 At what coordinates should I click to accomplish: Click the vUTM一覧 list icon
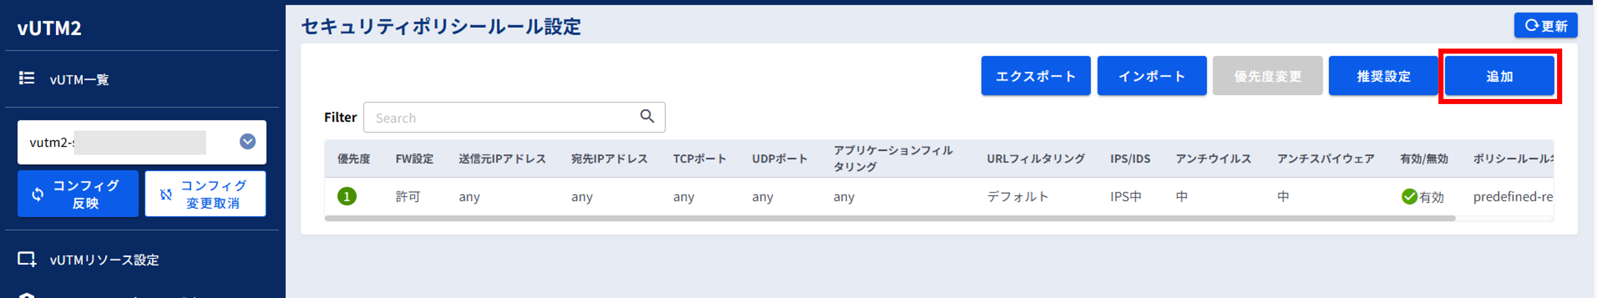(x=26, y=78)
